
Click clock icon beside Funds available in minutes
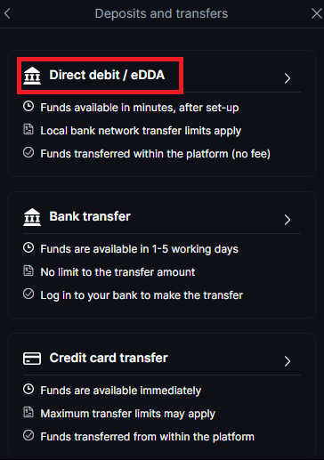click(28, 106)
